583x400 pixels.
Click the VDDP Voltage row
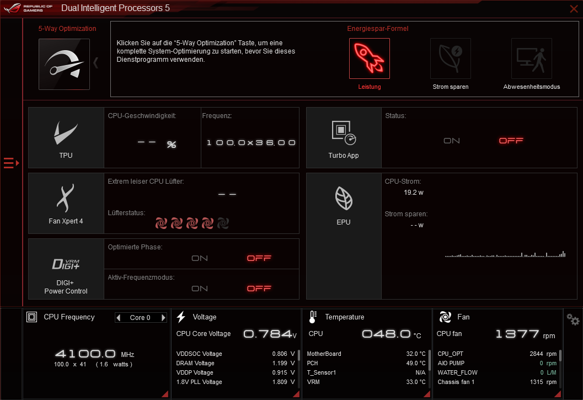[x=236, y=372]
